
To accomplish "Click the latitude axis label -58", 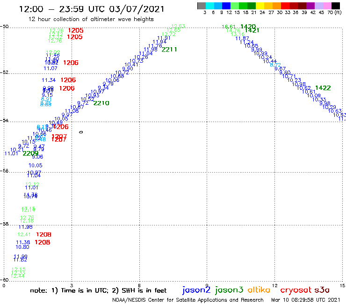I will [4, 224].
